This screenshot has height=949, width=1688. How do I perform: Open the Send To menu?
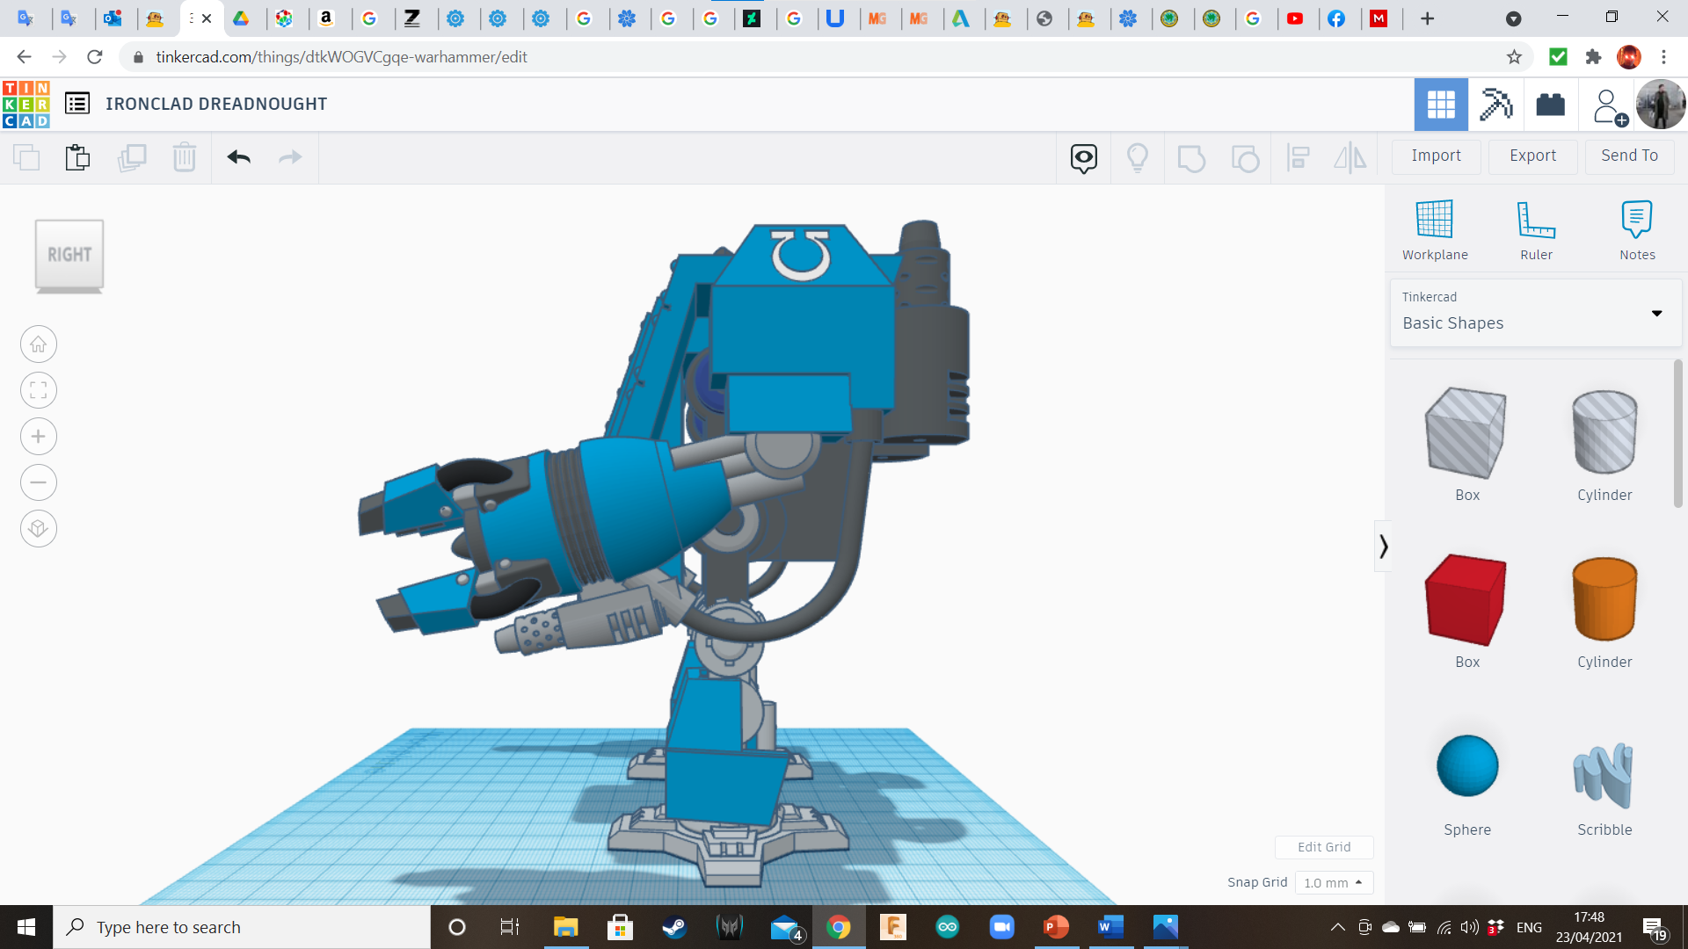click(1628, 156)
